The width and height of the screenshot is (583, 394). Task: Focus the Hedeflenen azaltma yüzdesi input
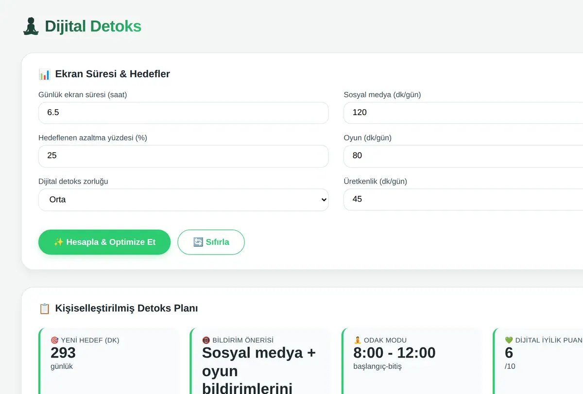(184, 156)
